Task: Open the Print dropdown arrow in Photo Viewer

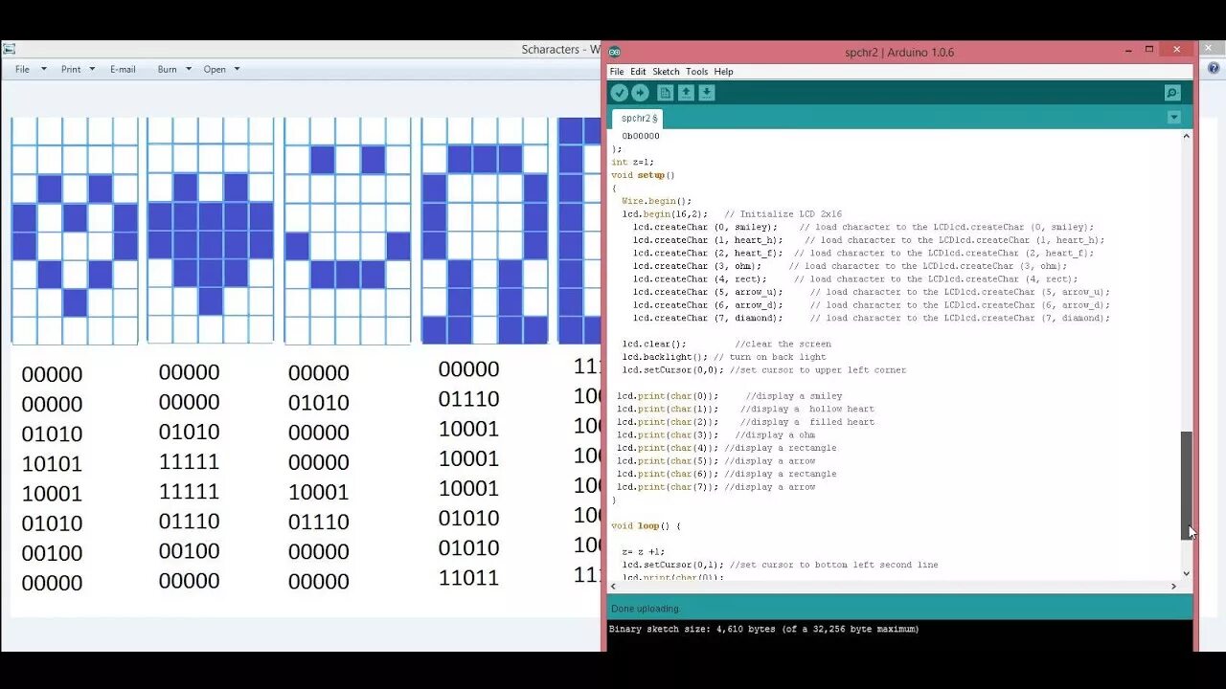Action: coord(92,69)
